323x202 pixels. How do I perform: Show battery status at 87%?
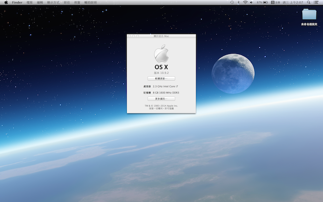tap(262, 3)
